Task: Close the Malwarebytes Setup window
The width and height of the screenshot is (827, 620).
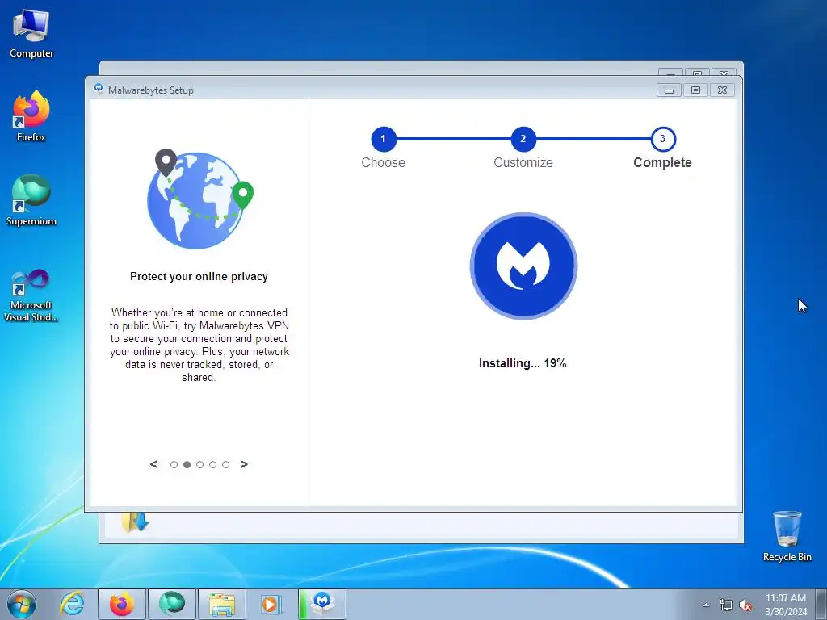Action: pos(722,90)
